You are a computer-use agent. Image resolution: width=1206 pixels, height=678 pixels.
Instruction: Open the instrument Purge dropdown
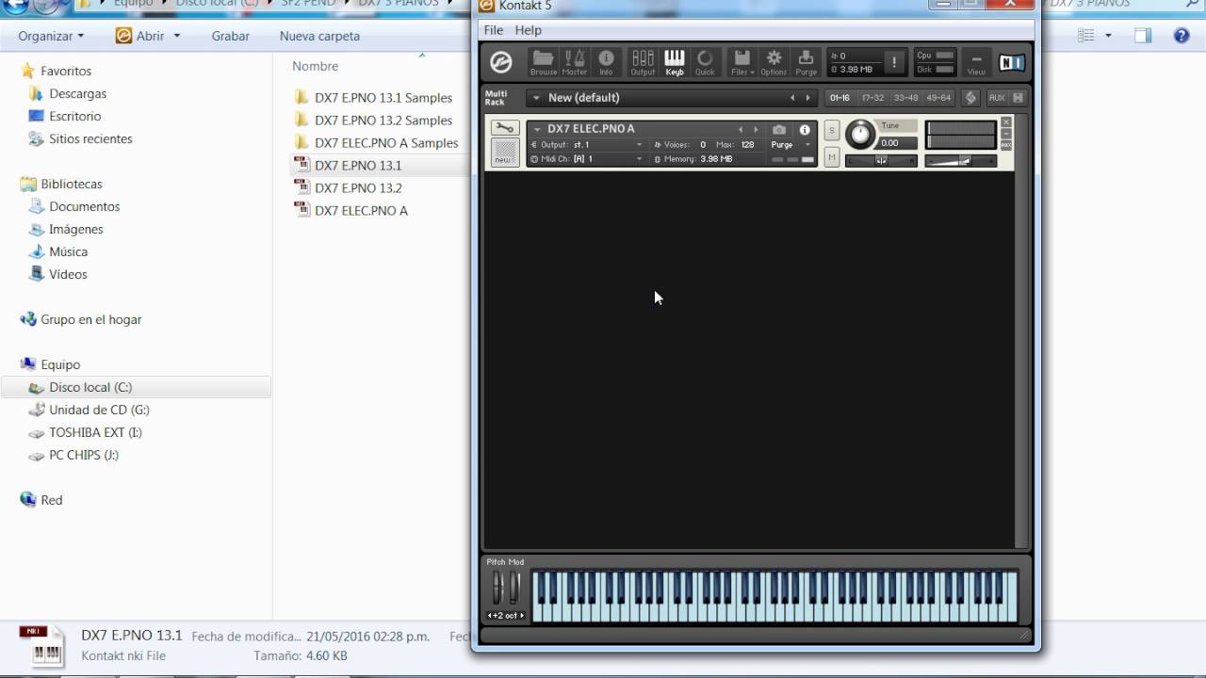[790, 145]
